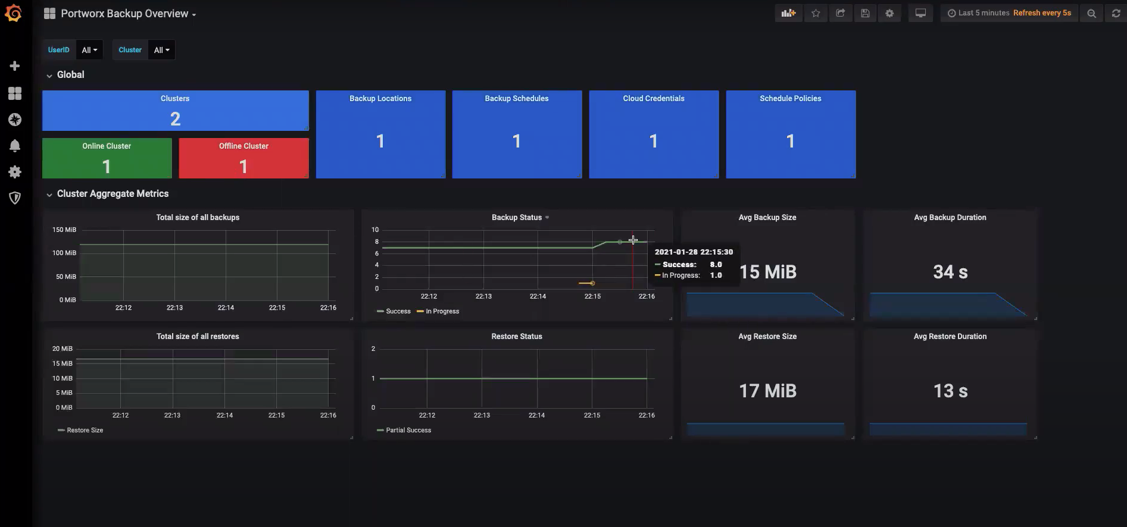The width and height of the screenshot is (1127, 527).
Task: Open the Configuration gear in sidebar
Action: click(x=15, y=172)
